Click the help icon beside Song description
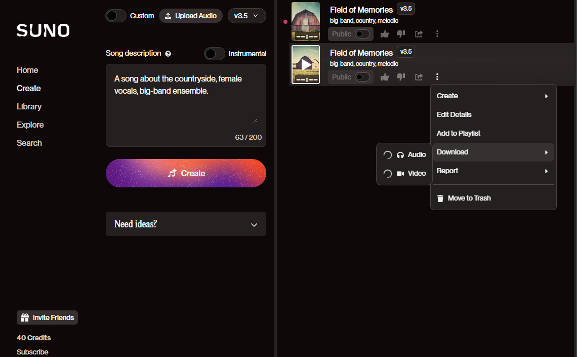Screen dimensions: 577x357 (x=168, y=53)
